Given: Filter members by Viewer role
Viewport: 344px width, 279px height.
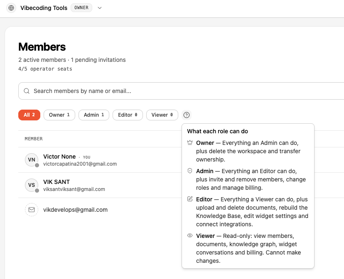Looking at the screenshot, I should point(162,115).
